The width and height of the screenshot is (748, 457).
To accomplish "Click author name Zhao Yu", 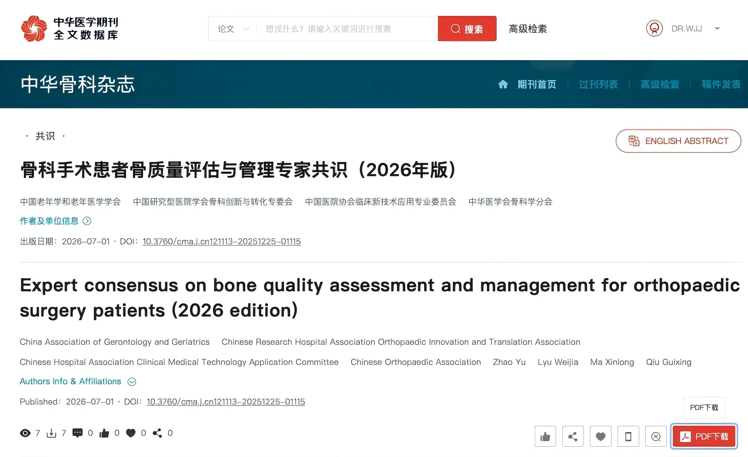I will (509, 362).
